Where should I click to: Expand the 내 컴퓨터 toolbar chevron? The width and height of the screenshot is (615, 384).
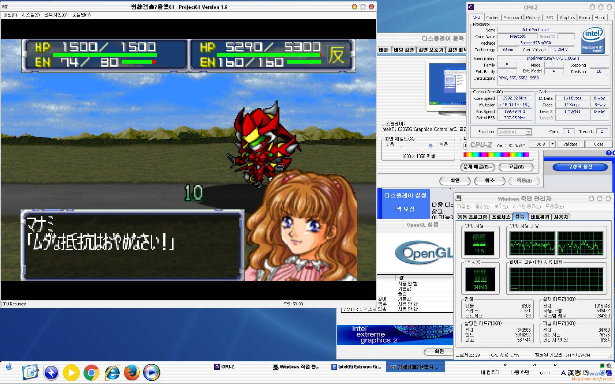coord(505,365)
